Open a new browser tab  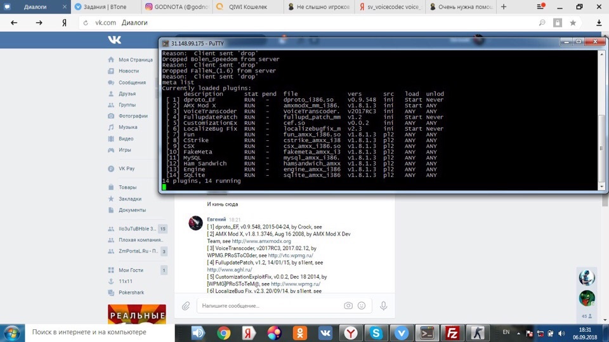504,6
